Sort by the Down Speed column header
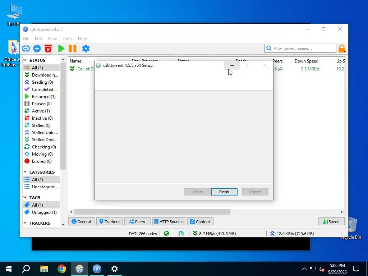This screenshot has height=276, width=368. coord(306,61)
